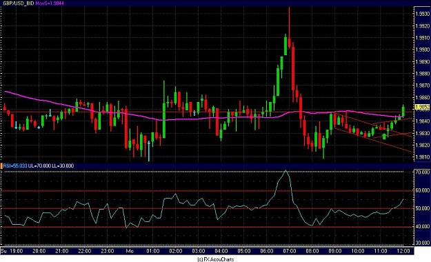Click the Su 19:00 time label

click(12, 251)
